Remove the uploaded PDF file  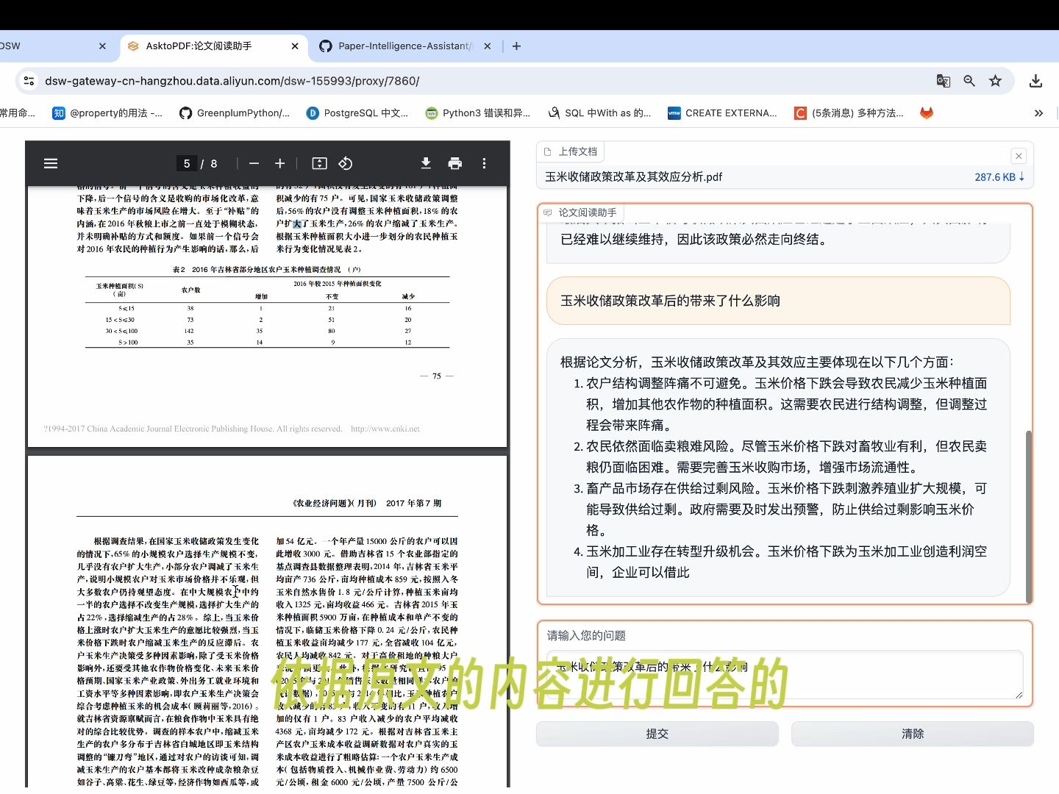1019,156
